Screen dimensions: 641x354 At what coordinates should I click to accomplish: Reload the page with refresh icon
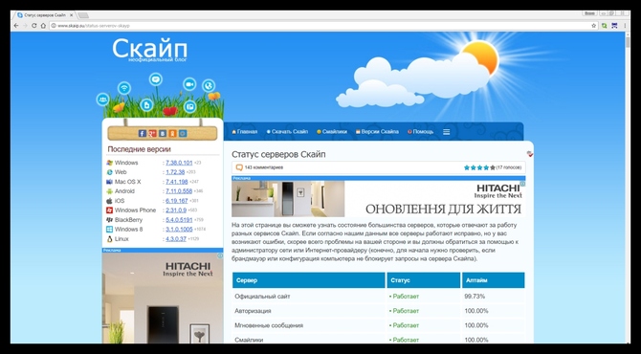click(x=33, y=25)
